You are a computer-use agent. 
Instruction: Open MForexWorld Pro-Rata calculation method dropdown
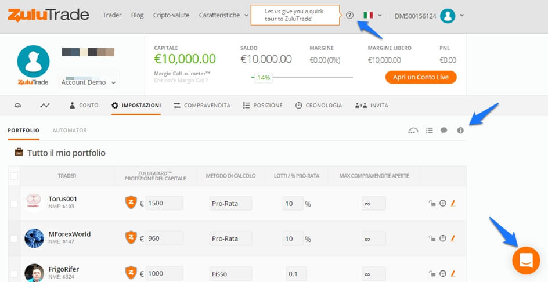point(230,238)
